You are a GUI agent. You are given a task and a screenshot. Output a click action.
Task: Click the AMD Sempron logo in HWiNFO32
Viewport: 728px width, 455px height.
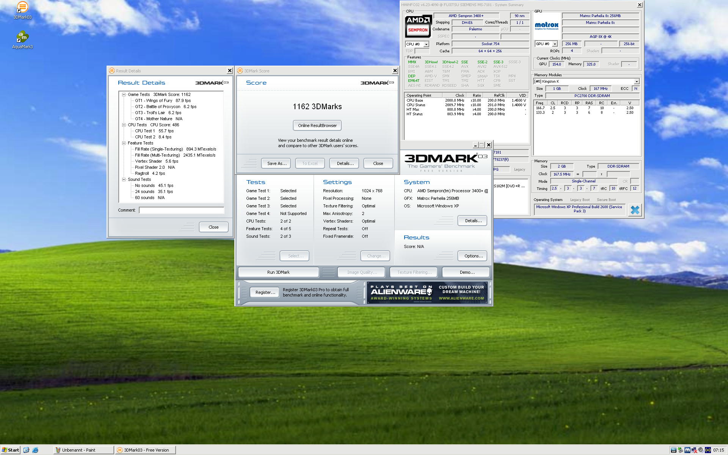pyautogui.click(x=418, y=27)
